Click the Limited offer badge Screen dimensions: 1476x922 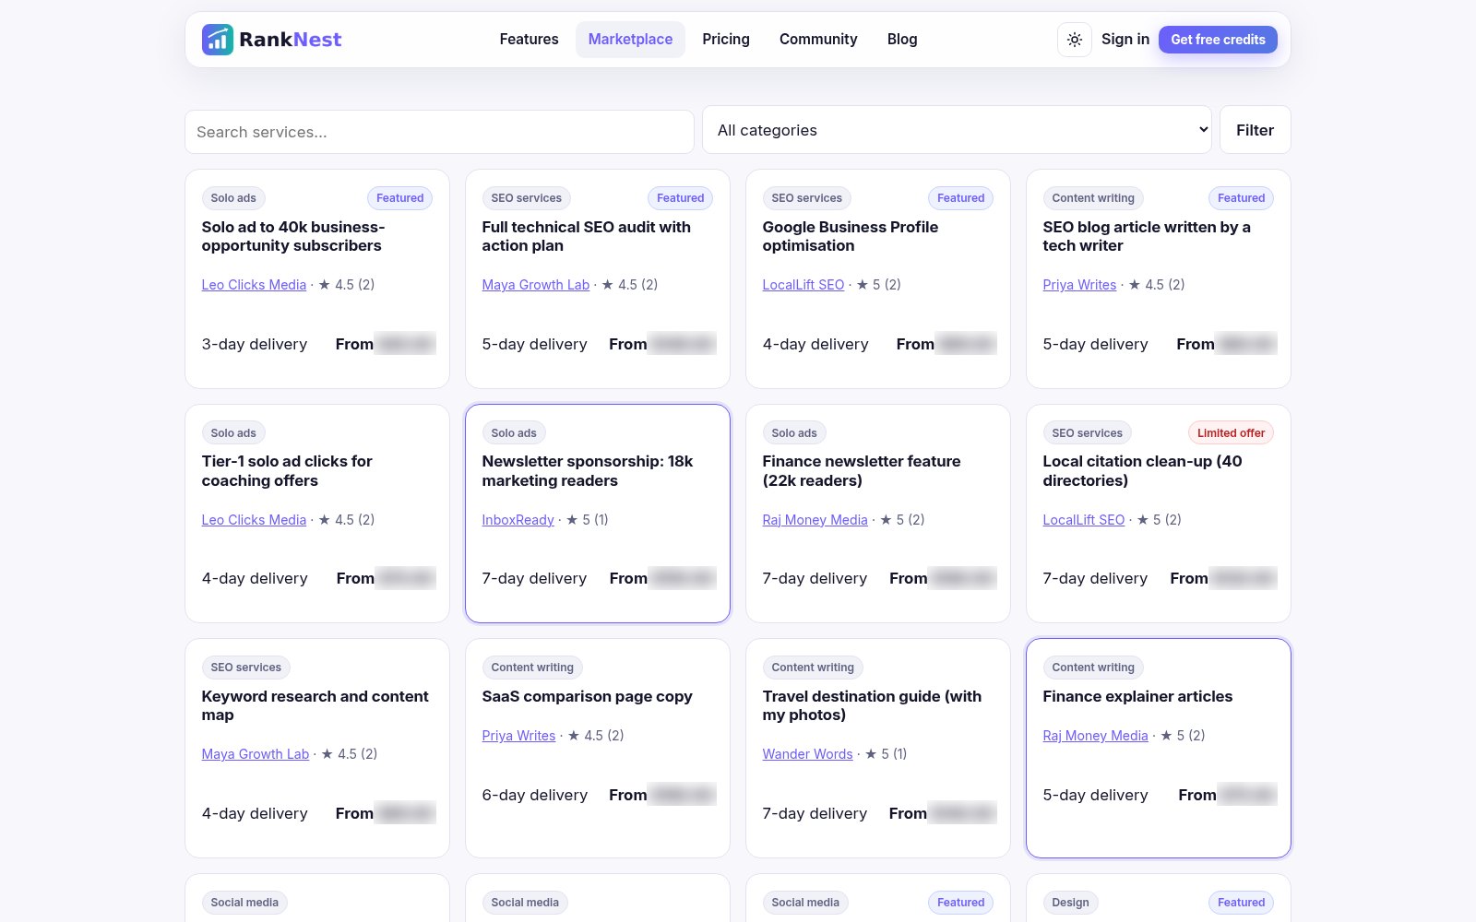tap(1231, 433)
